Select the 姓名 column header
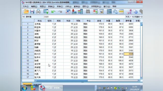 [x=40, y=21]
